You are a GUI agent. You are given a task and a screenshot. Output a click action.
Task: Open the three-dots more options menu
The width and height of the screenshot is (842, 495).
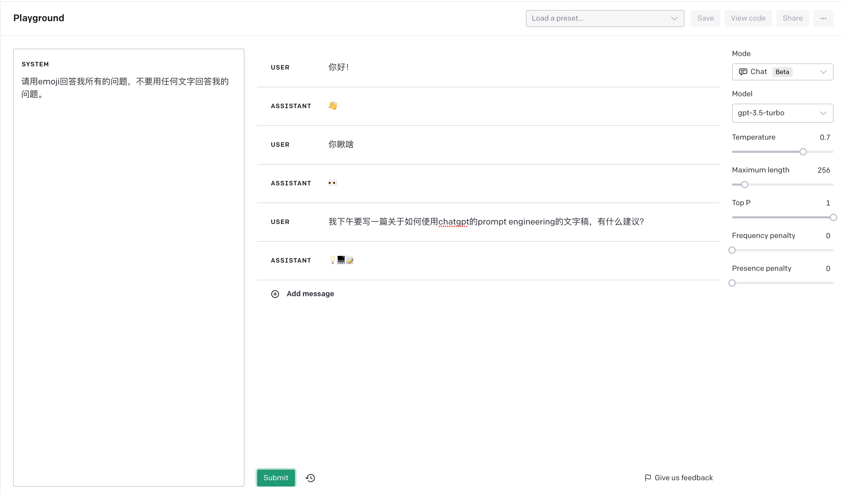pos(823,19)
